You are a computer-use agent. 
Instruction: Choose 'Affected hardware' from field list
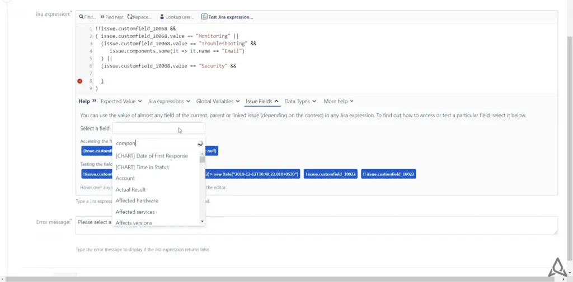click(137, 200)
